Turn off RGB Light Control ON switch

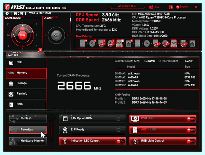pos(191,141)
